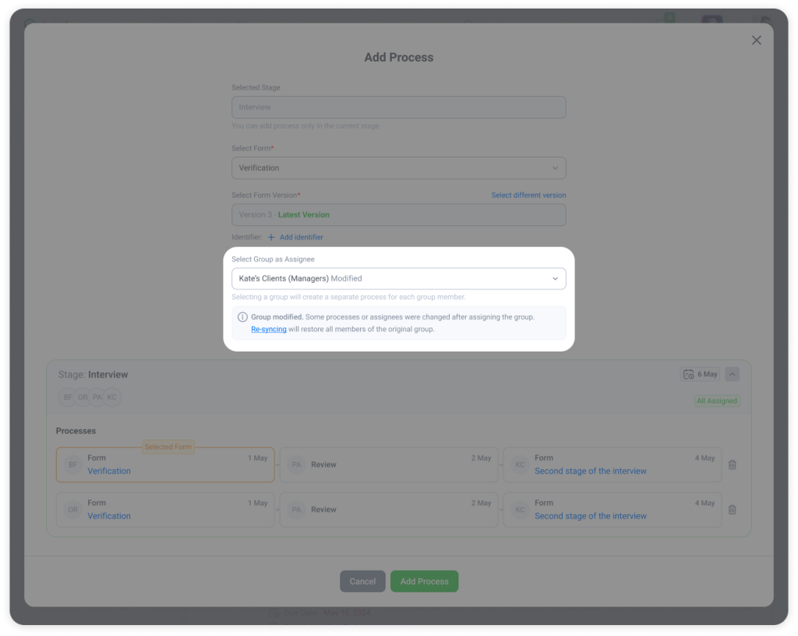
Task: Select the BF avatar in the stage header
Action: coord(68,397)
